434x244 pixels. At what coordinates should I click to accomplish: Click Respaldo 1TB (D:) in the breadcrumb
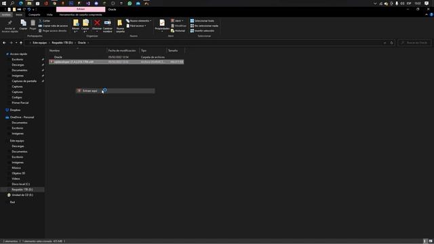tap(62, 43)
